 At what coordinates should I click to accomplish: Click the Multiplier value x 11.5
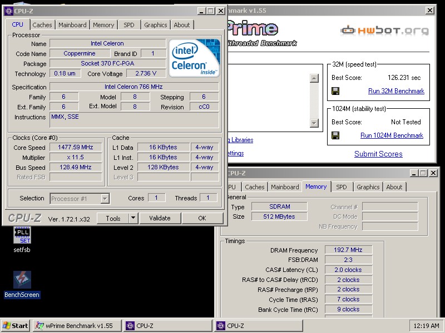tap(76, 157)
